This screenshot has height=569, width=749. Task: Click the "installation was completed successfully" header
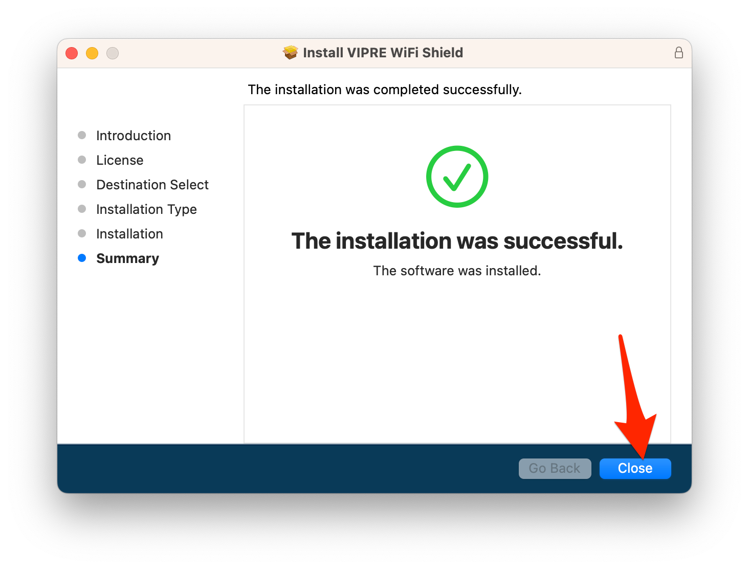(x=385, y=90)
